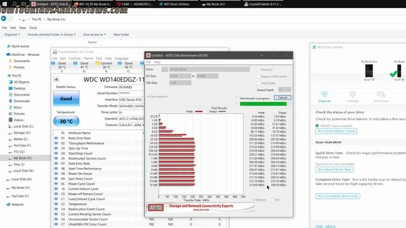This screenshot has width=406, height=228.
Task: Open Music folder icon in sidebar
Action: [11, 107]
